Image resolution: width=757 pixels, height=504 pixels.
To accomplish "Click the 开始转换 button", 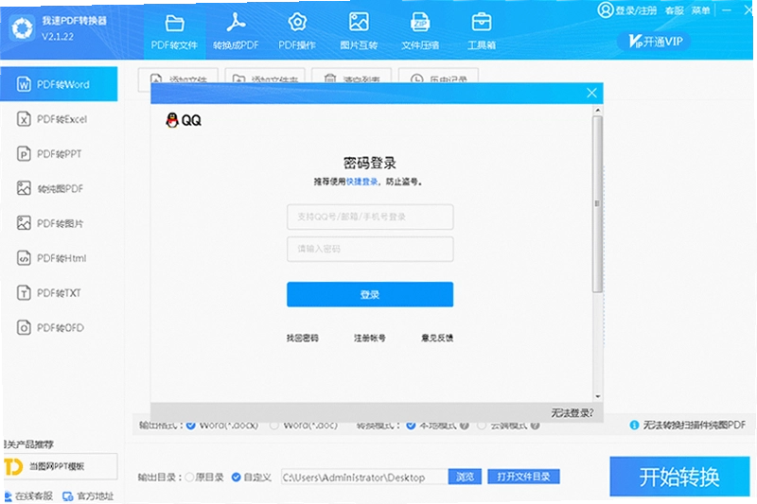I will [x=679, y=477].
